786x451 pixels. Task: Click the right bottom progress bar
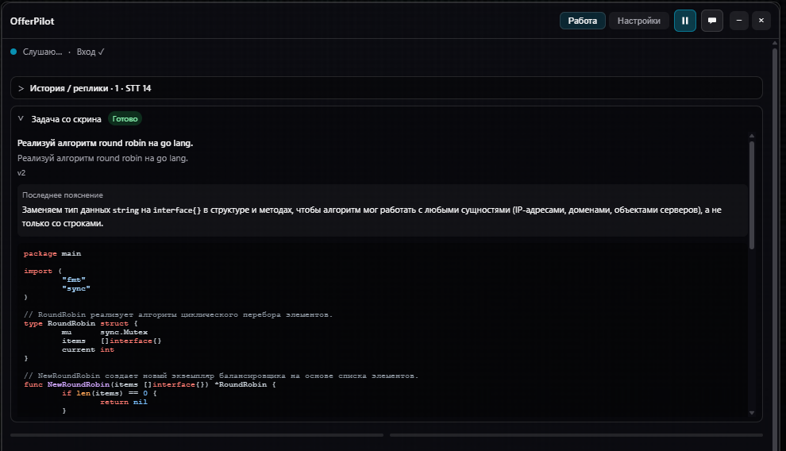pyautogui.click(x=576, y=435)
